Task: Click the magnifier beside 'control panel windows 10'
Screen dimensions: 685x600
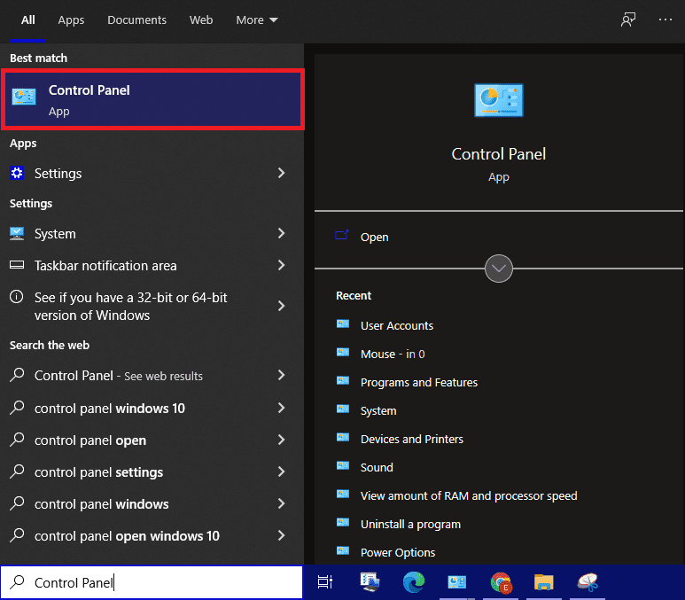Action: [18, 408]
